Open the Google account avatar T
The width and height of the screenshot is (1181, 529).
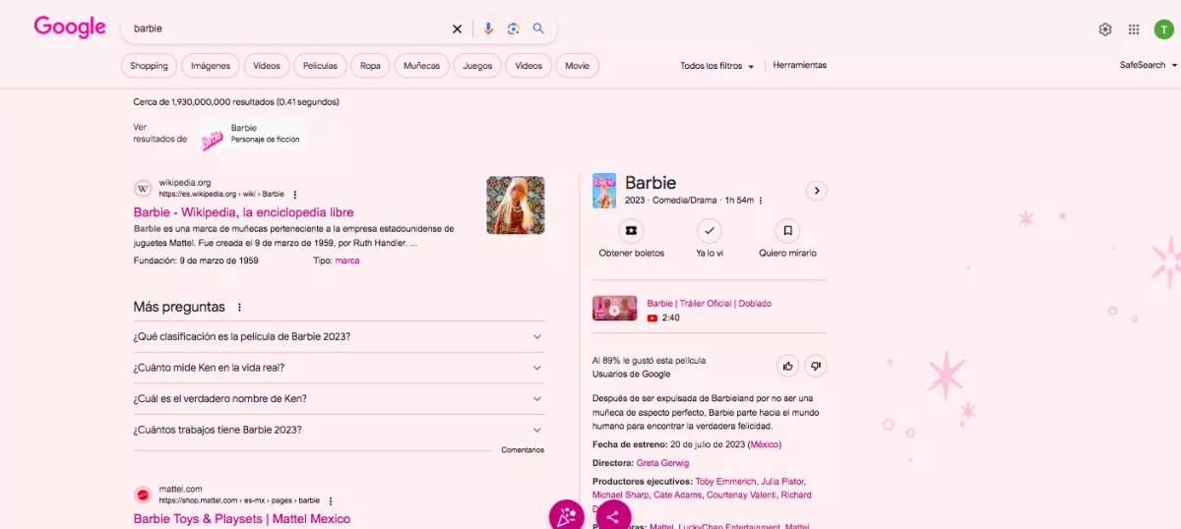point(1164,29)
